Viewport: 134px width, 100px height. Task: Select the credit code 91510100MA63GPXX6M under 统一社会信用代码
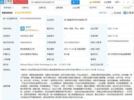[x=31, y=18]
